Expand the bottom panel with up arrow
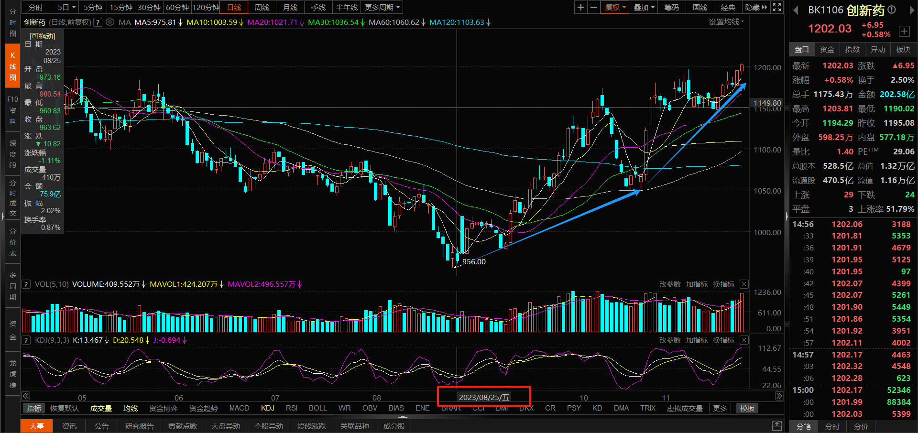 (403, 417)
